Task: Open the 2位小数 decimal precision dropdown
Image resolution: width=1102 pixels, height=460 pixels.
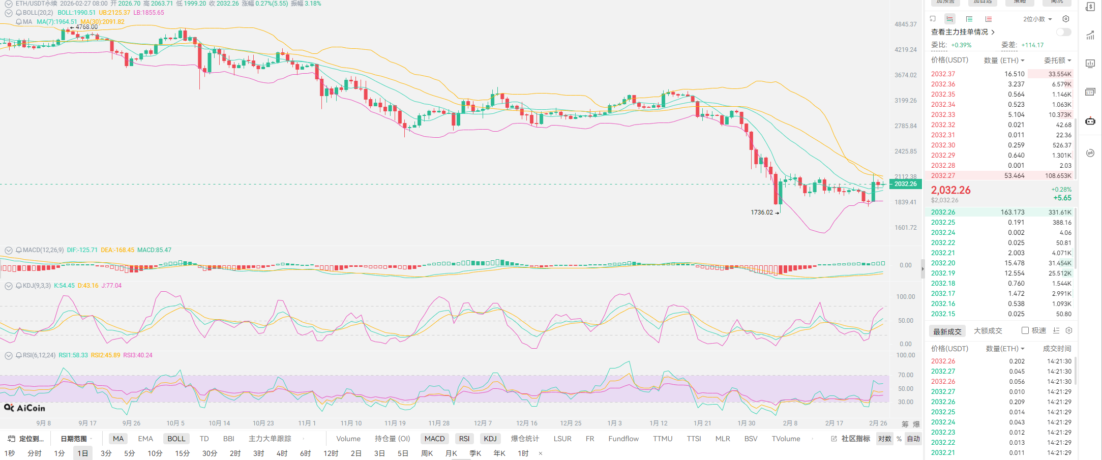Action: [1037, 19]
